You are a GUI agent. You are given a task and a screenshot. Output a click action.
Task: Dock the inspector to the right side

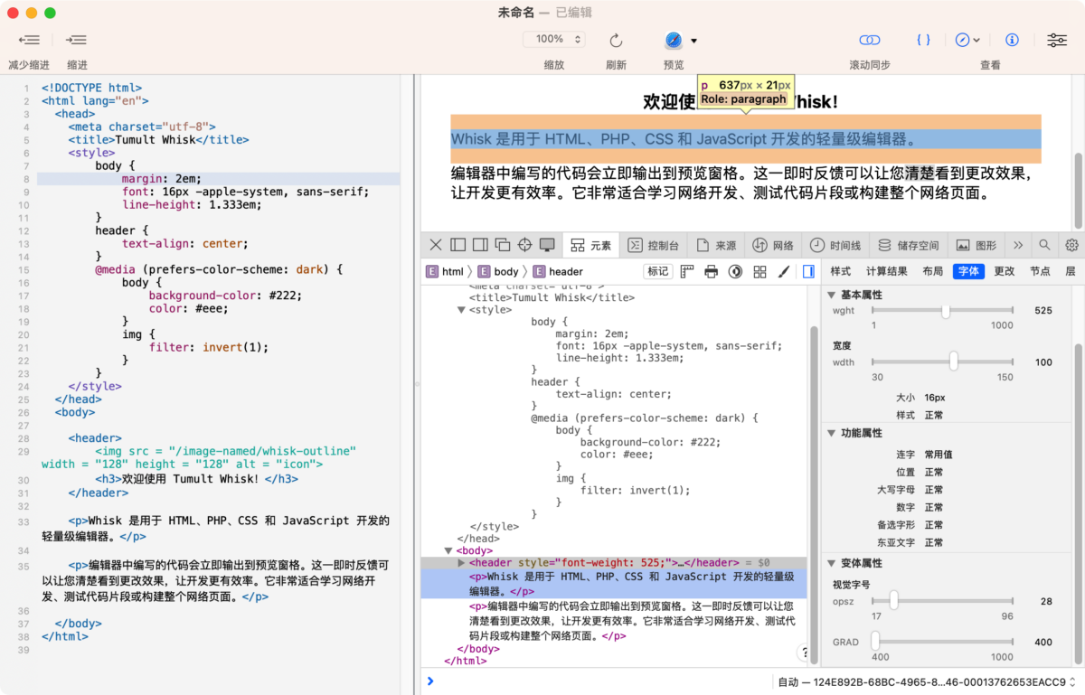480,245
